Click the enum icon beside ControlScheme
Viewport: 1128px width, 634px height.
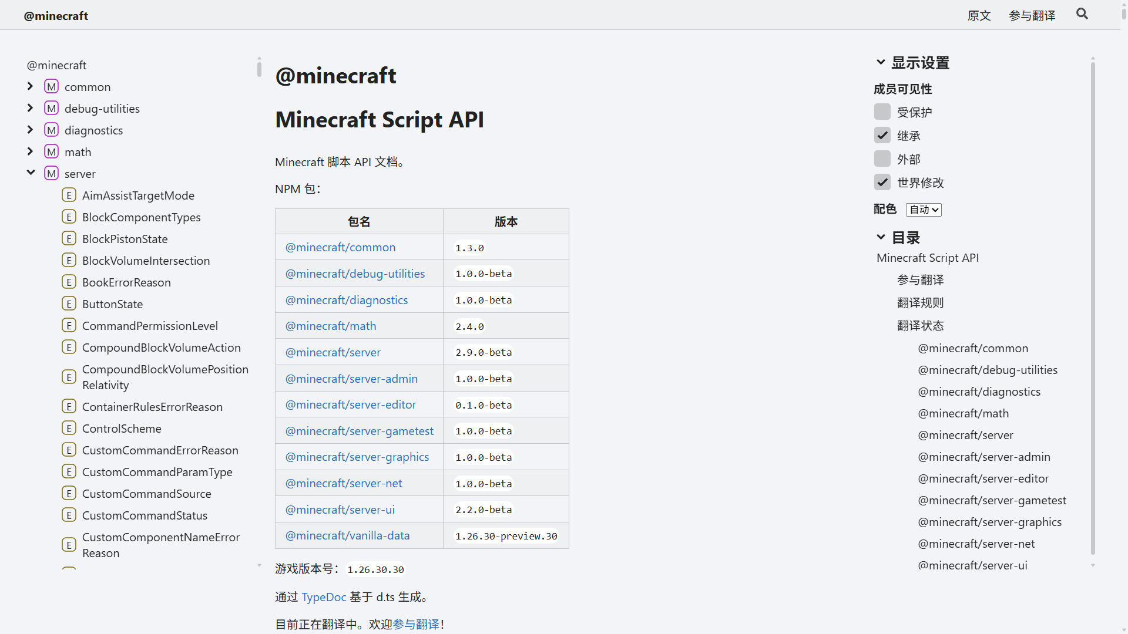pyautogui.click(x=69, y=429)
